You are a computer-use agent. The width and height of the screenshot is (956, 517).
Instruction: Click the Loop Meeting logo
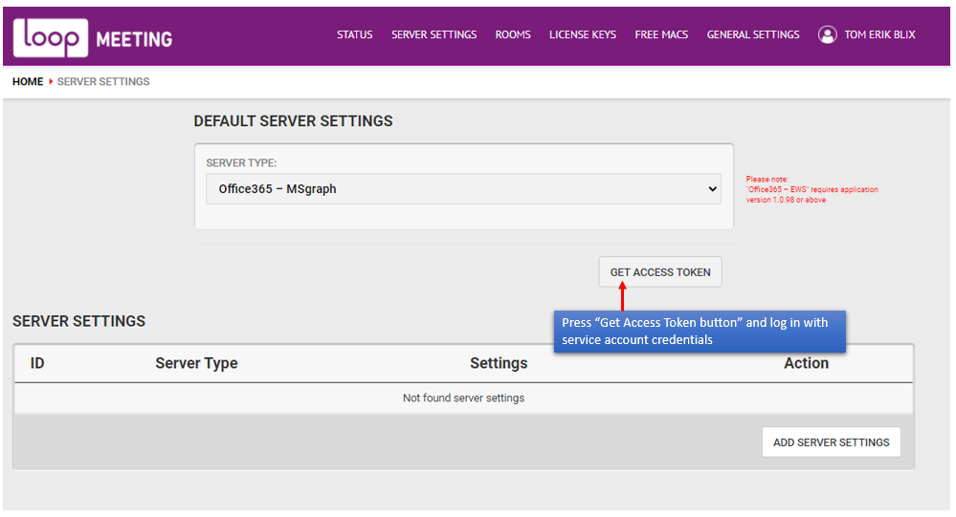click(x=93, y=37)
